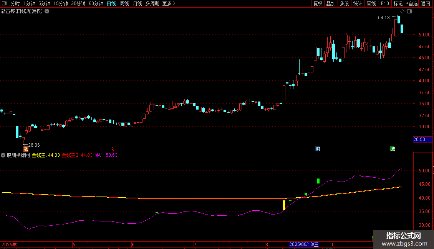Viewport: 434px width, 249px height.
Task: Click the 财 financial report marker
Action: [318, 149]
